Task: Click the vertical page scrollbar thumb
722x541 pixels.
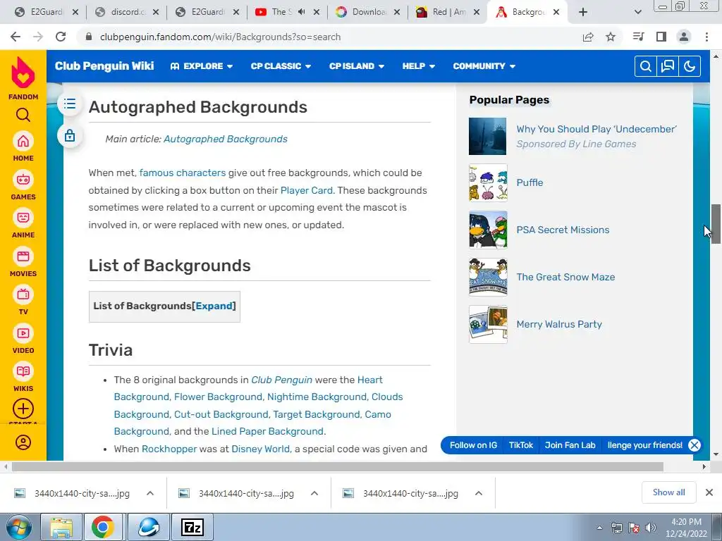Action: [716, 223]
